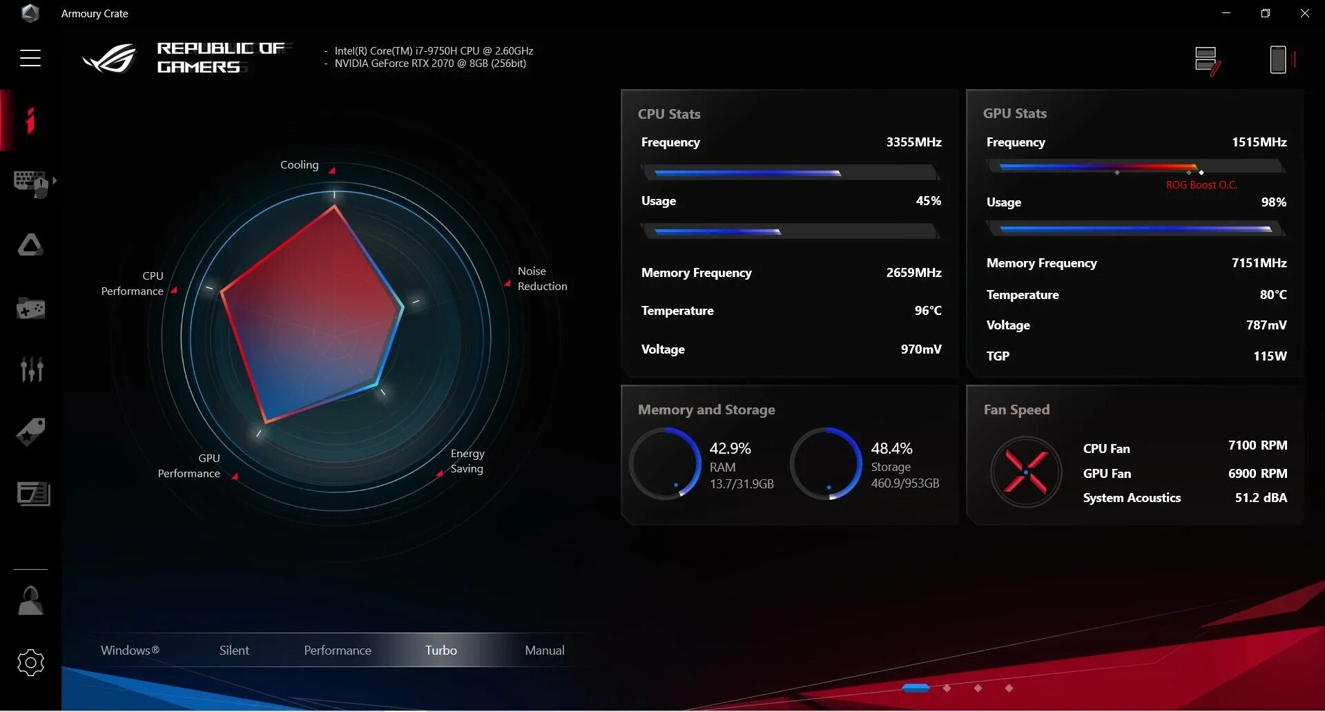Click CPU Fan 7100 RPM value
This screenshot has height=712, width=1325.
point(1257,445)
